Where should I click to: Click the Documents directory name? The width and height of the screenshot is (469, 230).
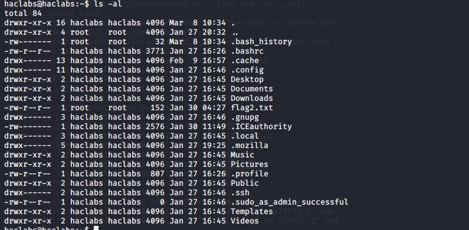[x=251, y=88]
